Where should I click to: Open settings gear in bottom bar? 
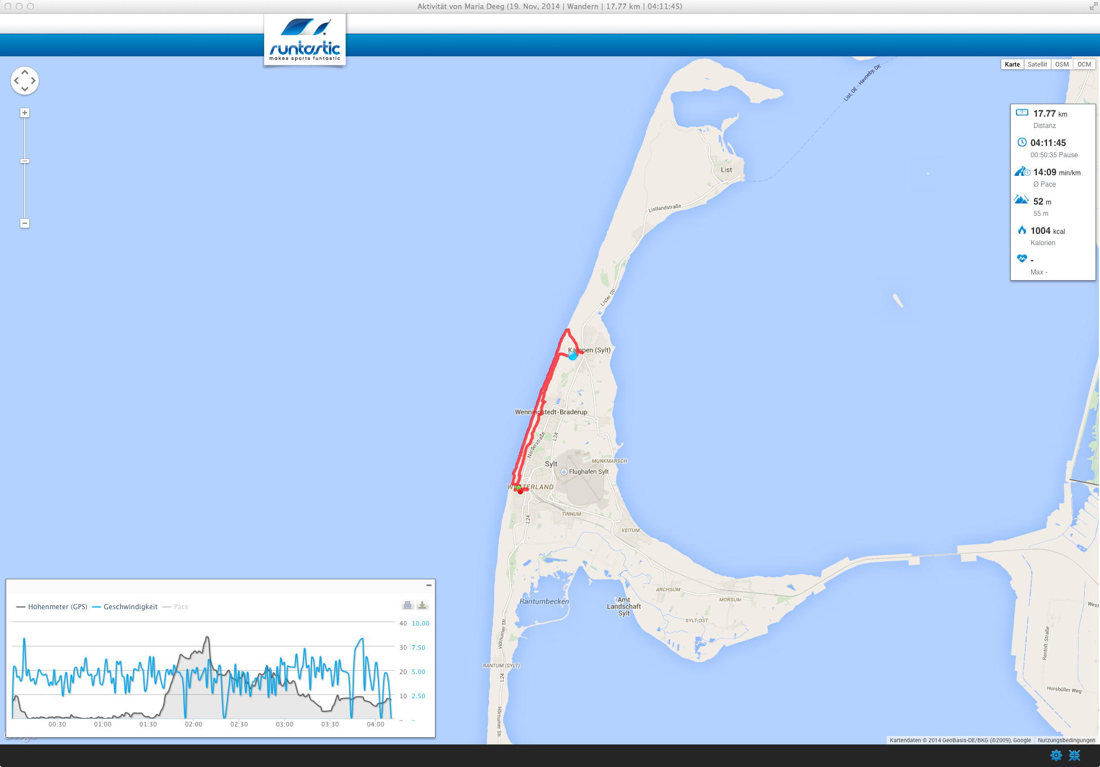[1056, 755]
